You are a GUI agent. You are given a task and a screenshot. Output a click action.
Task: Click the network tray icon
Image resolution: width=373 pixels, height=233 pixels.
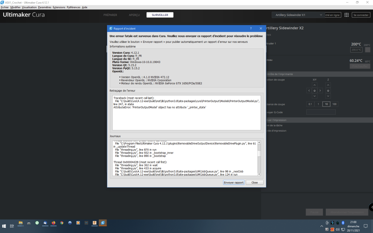click(343, 229)
